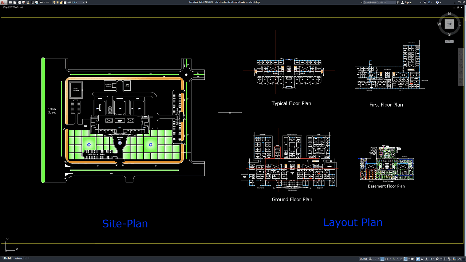
Task: Toggle object snap in status bar
Action: (x=406, y=259)
